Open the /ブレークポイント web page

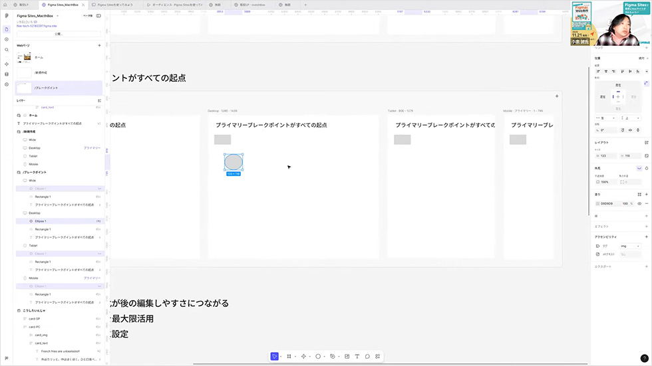(59, 88)
